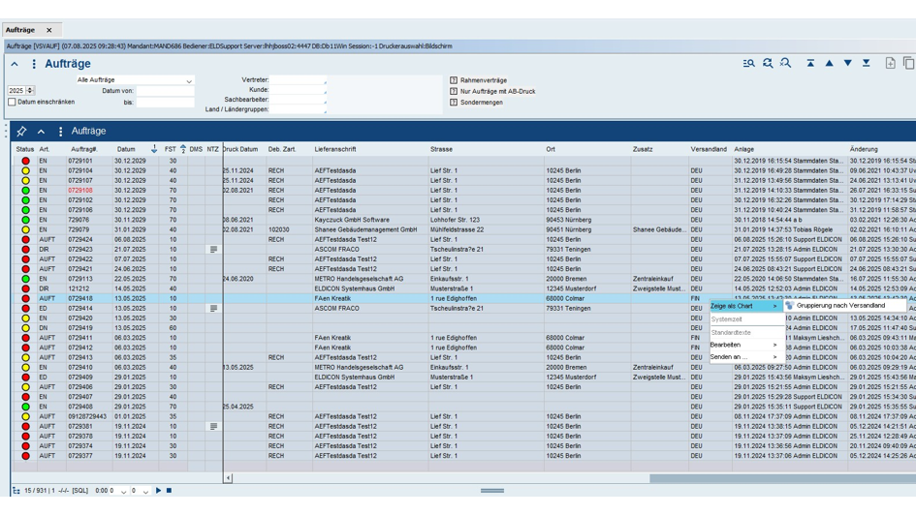
Task: Open three-dot menu in Aufträge header
Action: (34, 65)
